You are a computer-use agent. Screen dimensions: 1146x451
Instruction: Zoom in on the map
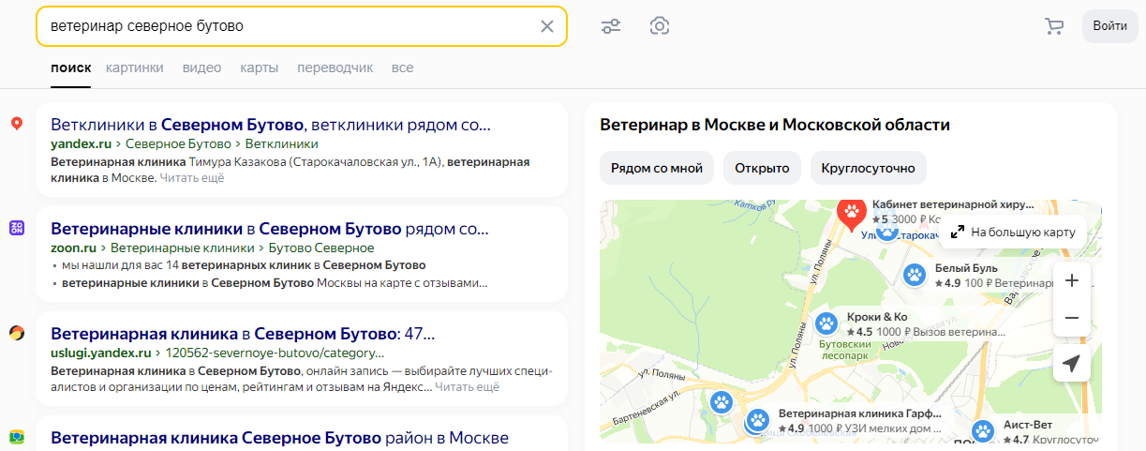click(1072, 280)
